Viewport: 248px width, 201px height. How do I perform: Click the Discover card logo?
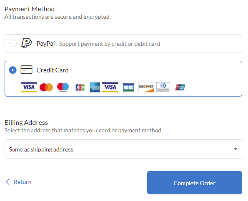(146, 87)
